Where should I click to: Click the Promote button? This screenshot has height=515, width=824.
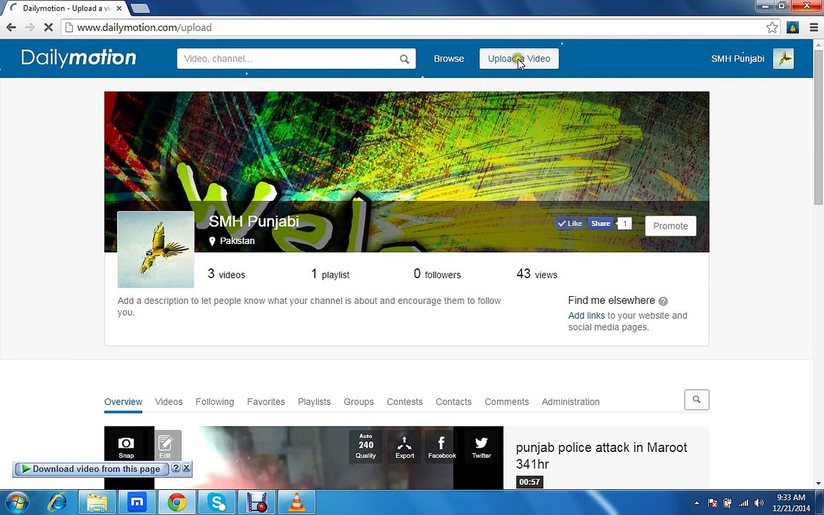pos(670,226)
